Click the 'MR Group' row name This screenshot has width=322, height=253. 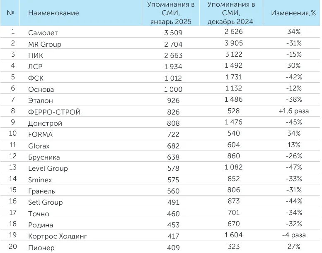45,44
